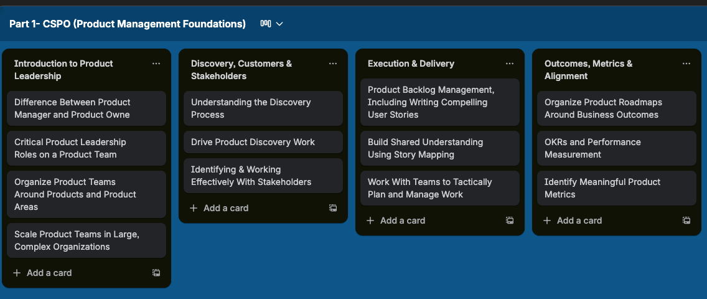Viewport: 707px width, 299px height.
Task: Click the board title Part 1- CSPO
Action: tap(128, 24)
